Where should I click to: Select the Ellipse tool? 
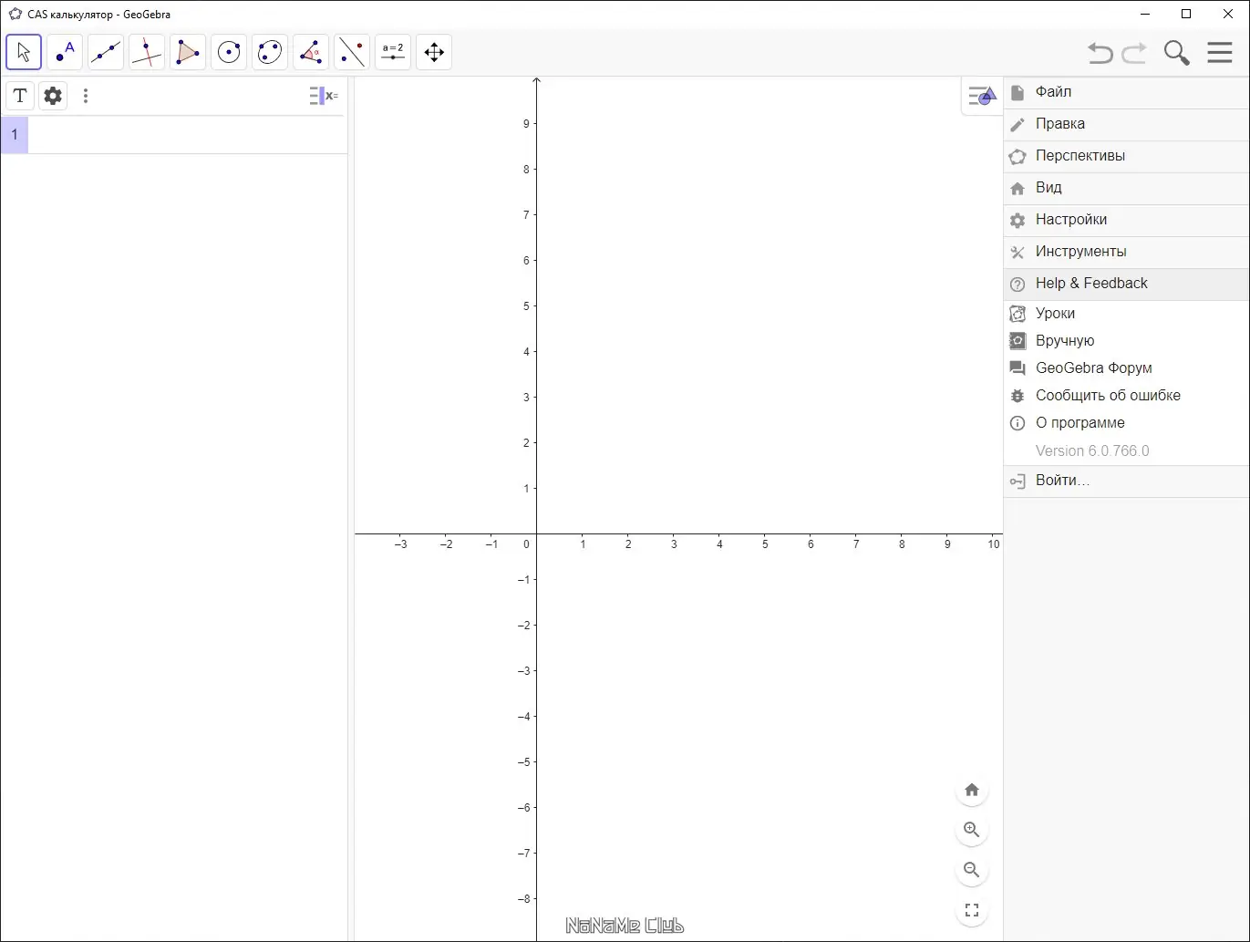[270, 52]
